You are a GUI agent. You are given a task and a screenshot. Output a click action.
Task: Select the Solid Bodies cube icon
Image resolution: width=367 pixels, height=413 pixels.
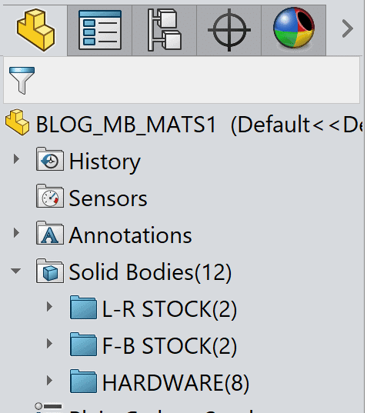(x=50, y=271)
